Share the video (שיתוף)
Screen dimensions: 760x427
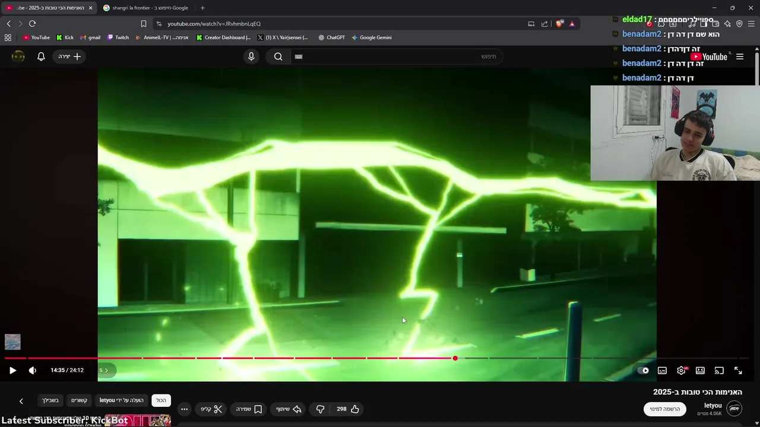[289, 409]
